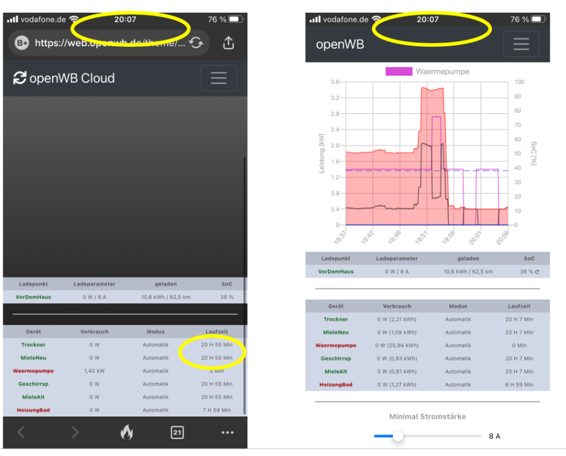This screenshot has height=456, width=566.
Task: Go back with the left arrow
Action: pos(22,432)
